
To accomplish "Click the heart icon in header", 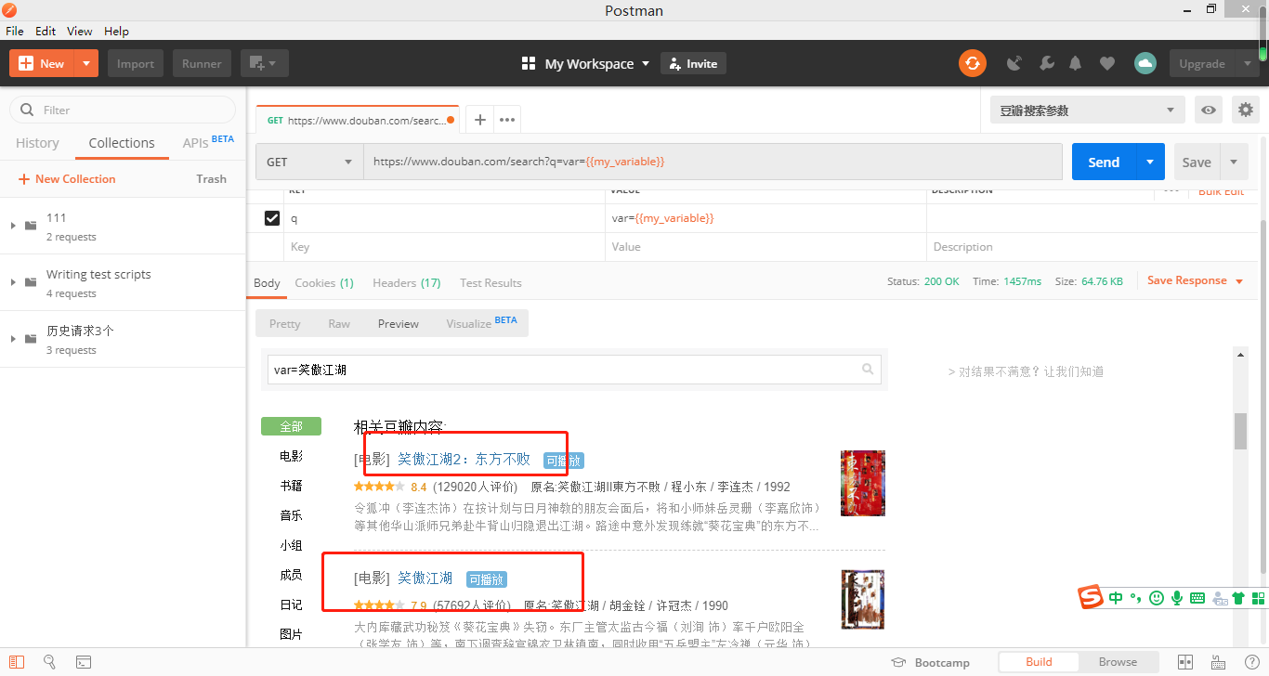I will click(x=1106, y=63).
